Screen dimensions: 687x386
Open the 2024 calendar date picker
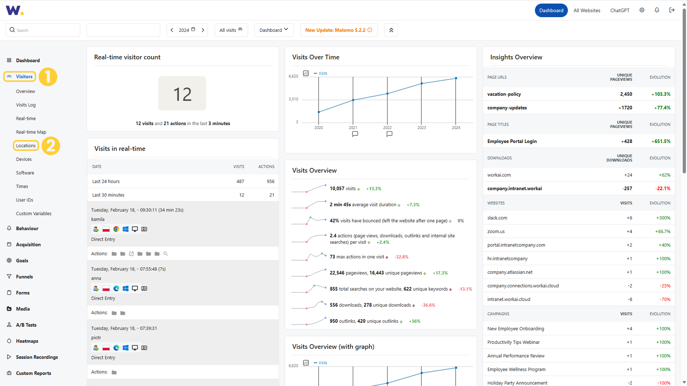tap(187, 30)
